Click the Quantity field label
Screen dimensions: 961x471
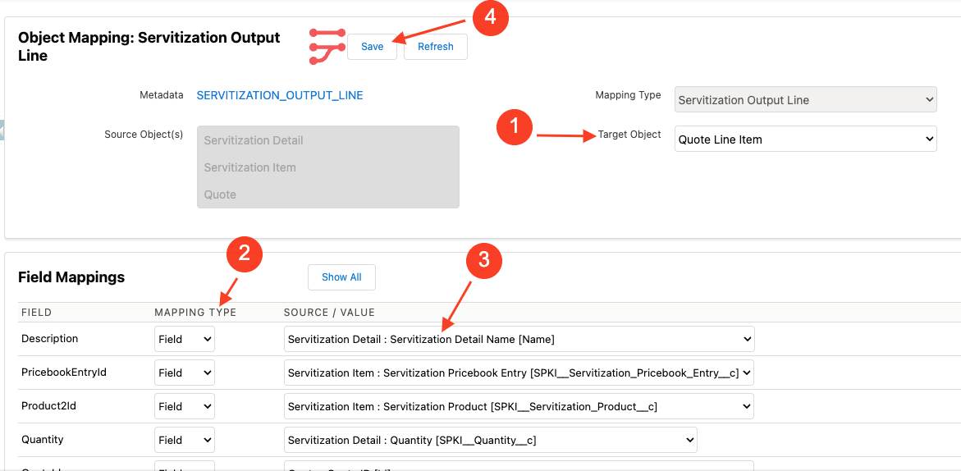point(43,439)
